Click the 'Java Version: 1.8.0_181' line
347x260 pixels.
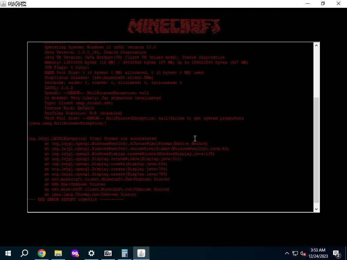pos(95,52)
